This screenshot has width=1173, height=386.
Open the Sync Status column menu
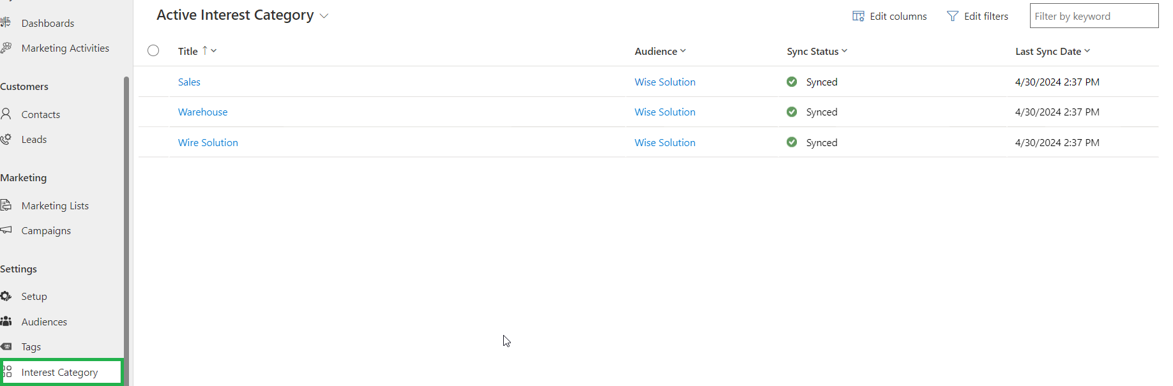[x=844, y=51]
